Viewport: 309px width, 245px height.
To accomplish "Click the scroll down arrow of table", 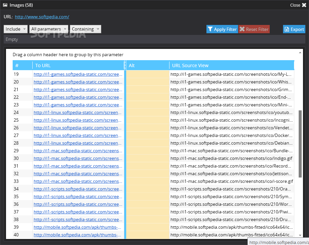I will (300, 235).
